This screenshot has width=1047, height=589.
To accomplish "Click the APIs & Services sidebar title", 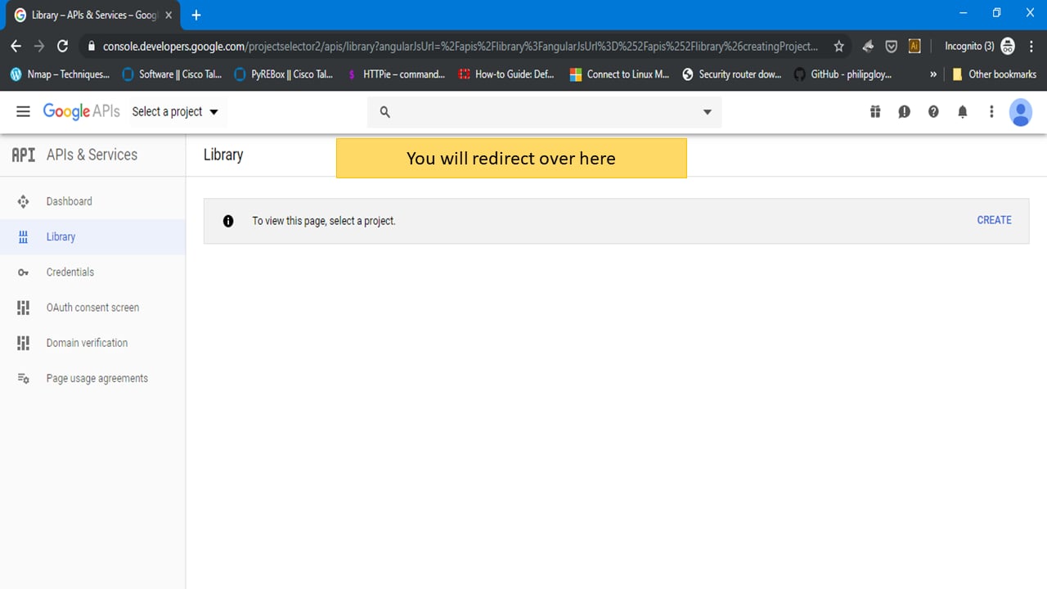I will [x=92, y=155].
